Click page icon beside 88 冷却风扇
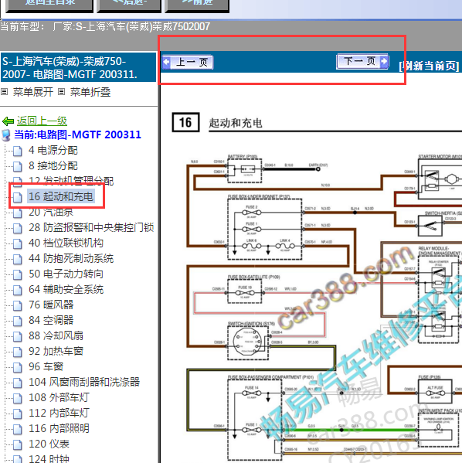Image resolution: width=462 pixels, height=463 pixels. tap(18, 336)
